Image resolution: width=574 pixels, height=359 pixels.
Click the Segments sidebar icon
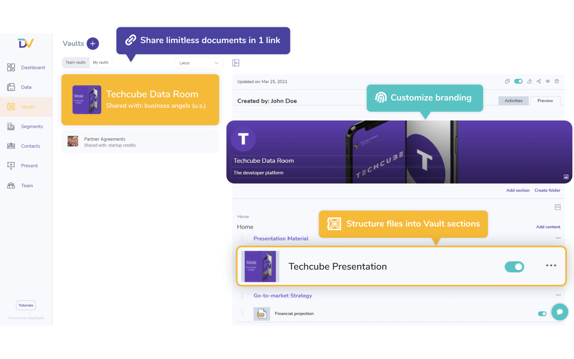point(11,126)
